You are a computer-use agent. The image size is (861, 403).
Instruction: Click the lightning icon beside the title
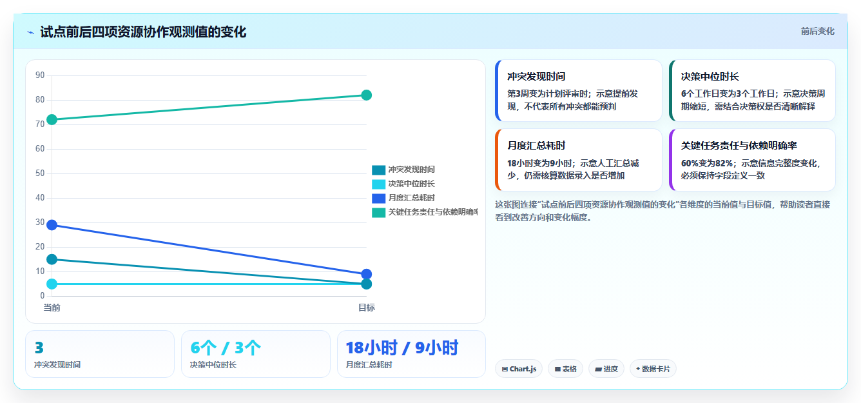coord(31,32)
